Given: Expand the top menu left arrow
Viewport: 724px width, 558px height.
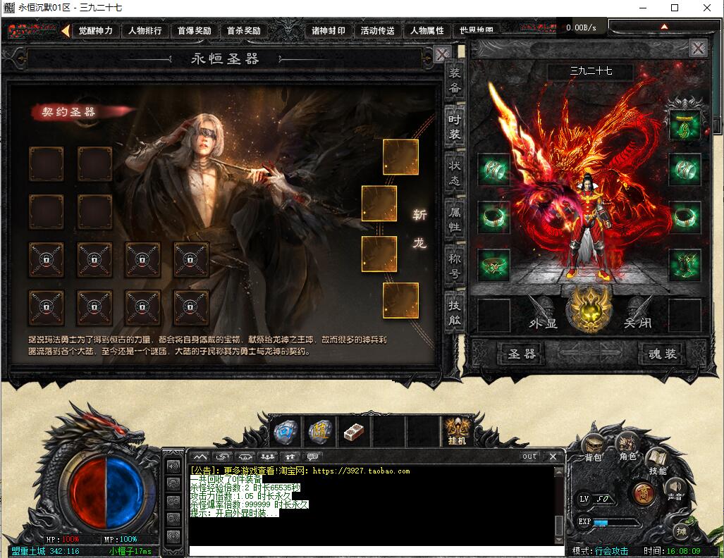Looking at the screenshot, I should tap(66, 31).
